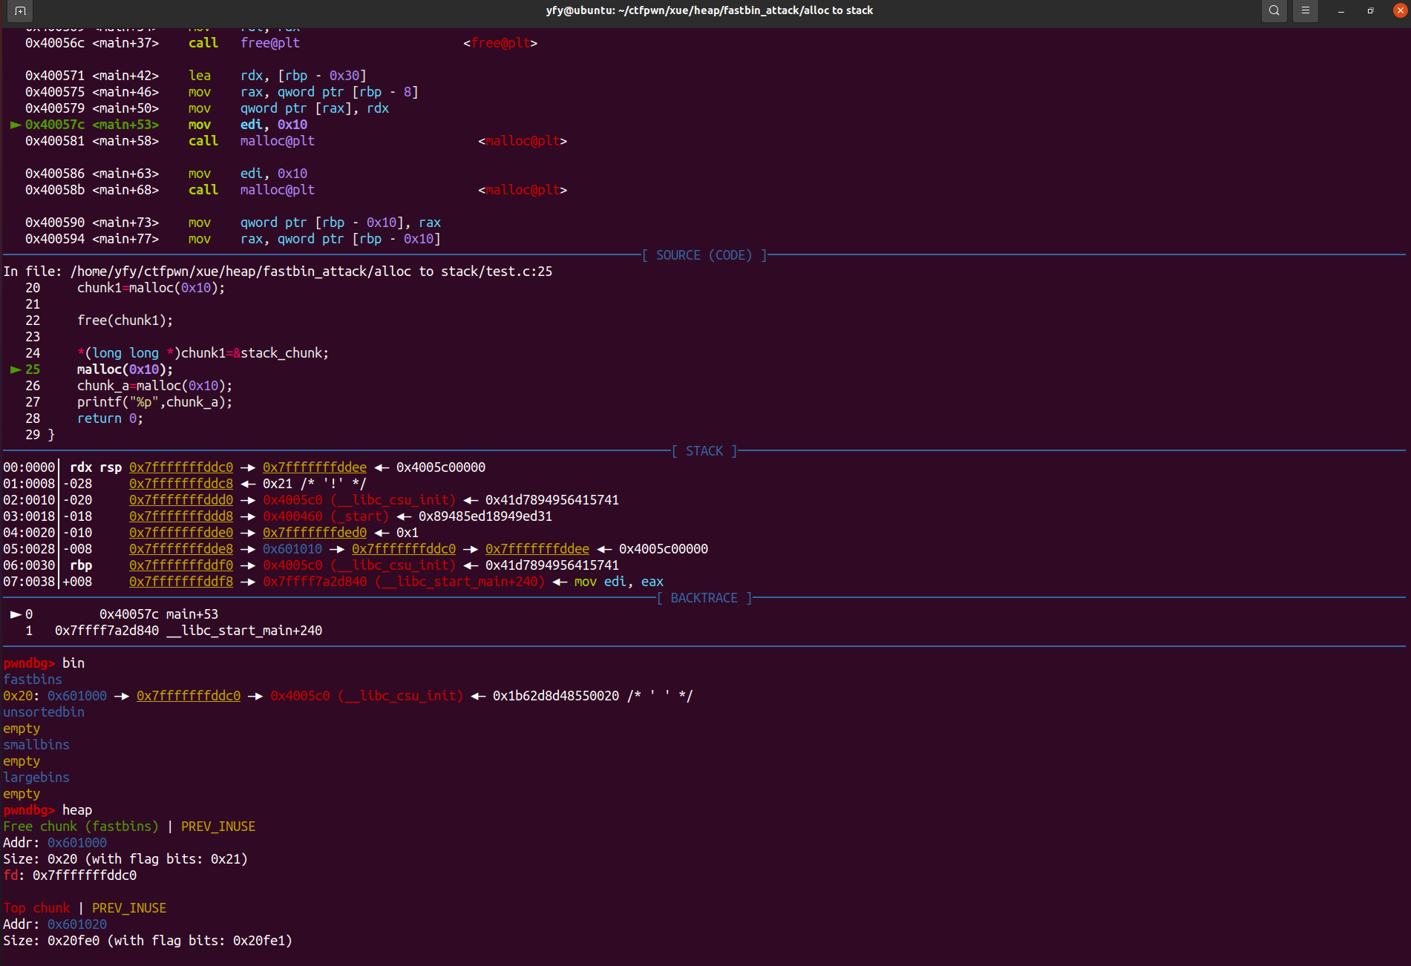Screen dimensions: 1411x966
Task: Click the 'Top chunk' heading
Action: tap(36, 908)
